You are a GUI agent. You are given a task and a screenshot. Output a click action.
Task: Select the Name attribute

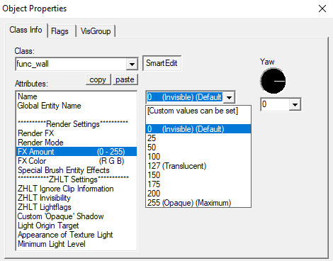click(x=77, y=96)
